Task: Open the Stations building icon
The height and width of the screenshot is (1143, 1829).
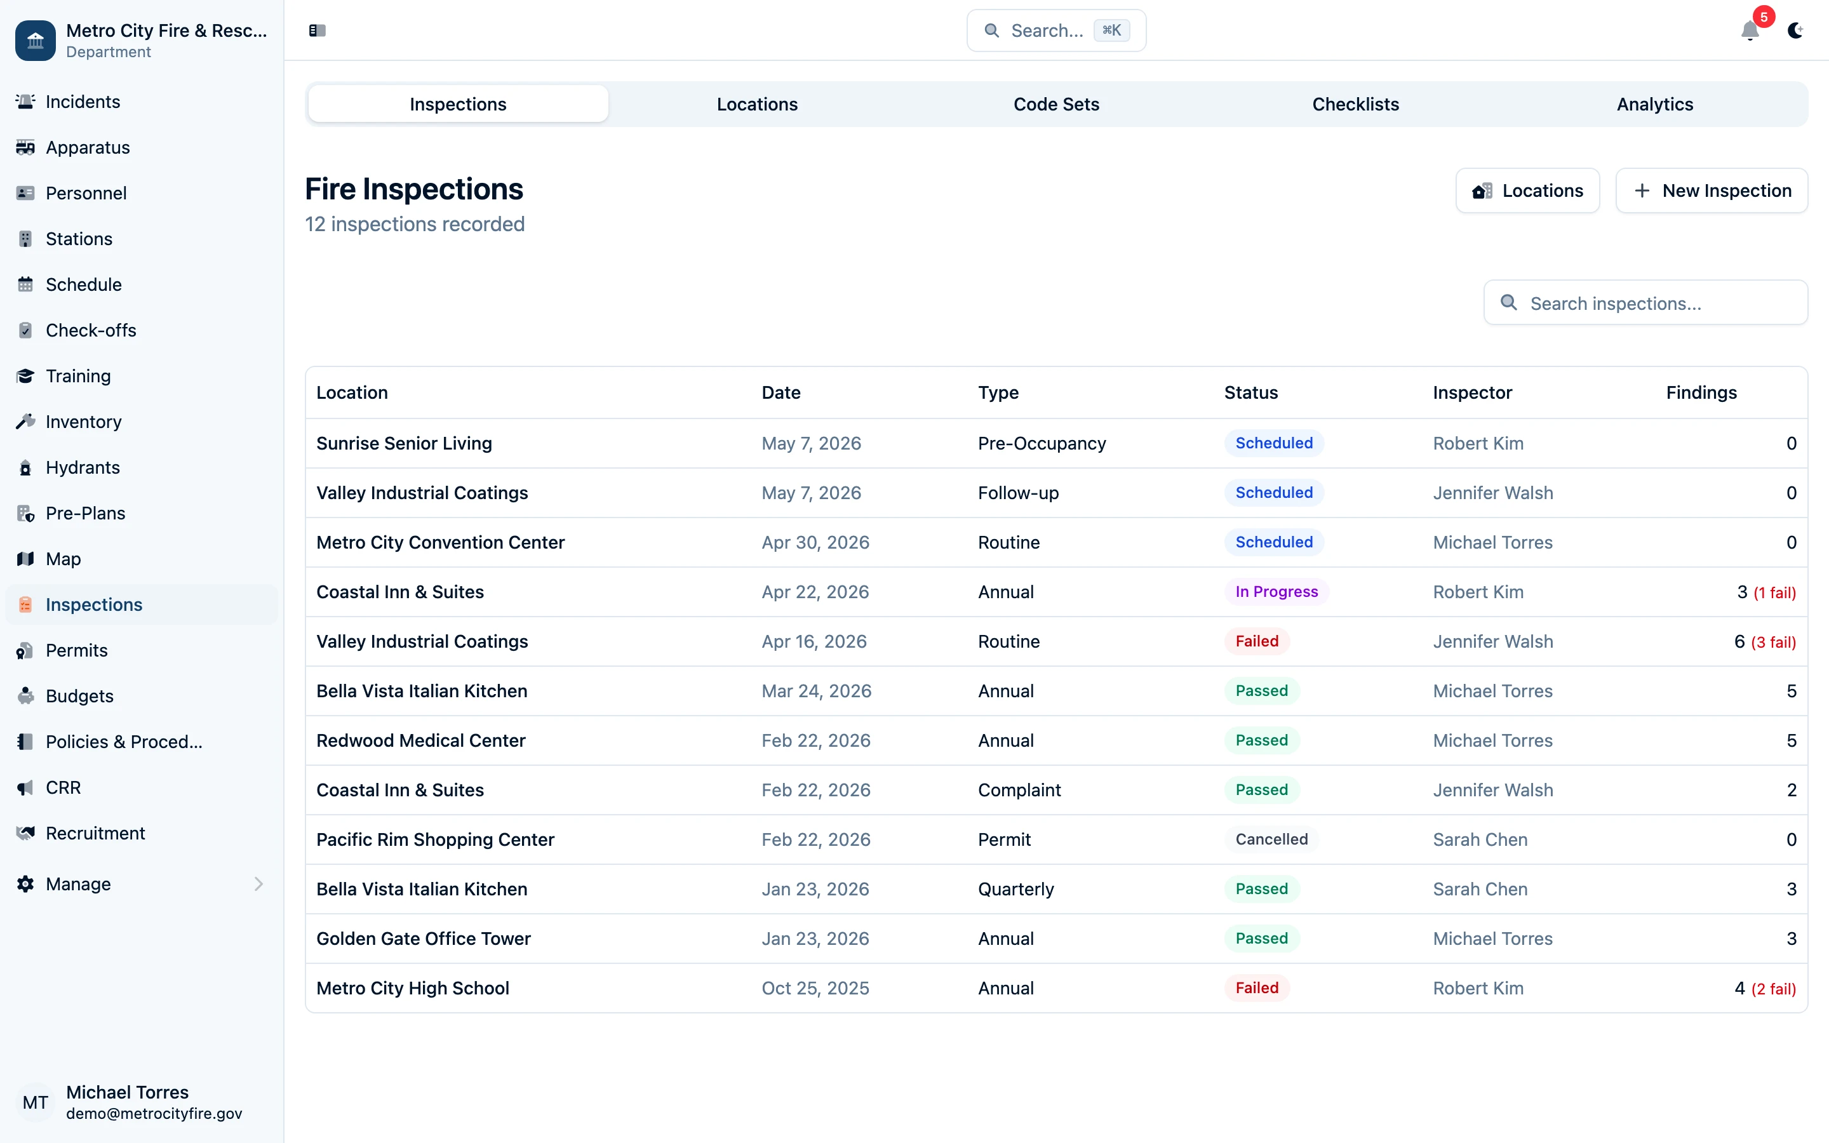Action: click(x=25, y=238)
